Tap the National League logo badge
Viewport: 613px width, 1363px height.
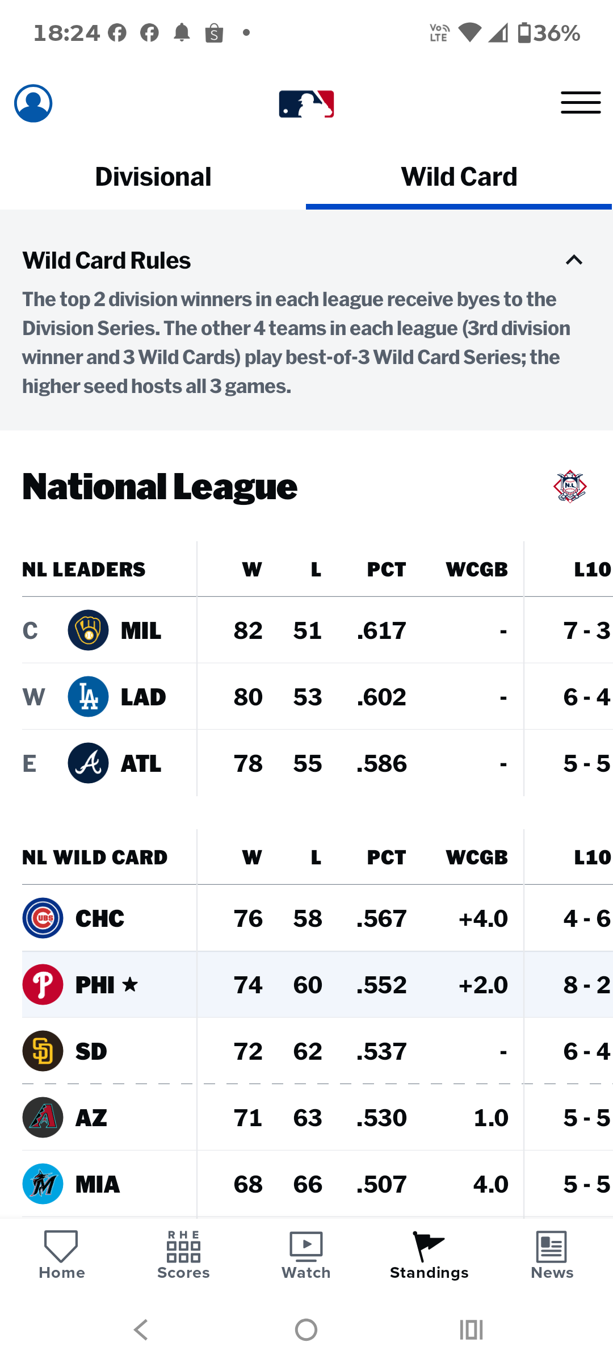[570, 486]
